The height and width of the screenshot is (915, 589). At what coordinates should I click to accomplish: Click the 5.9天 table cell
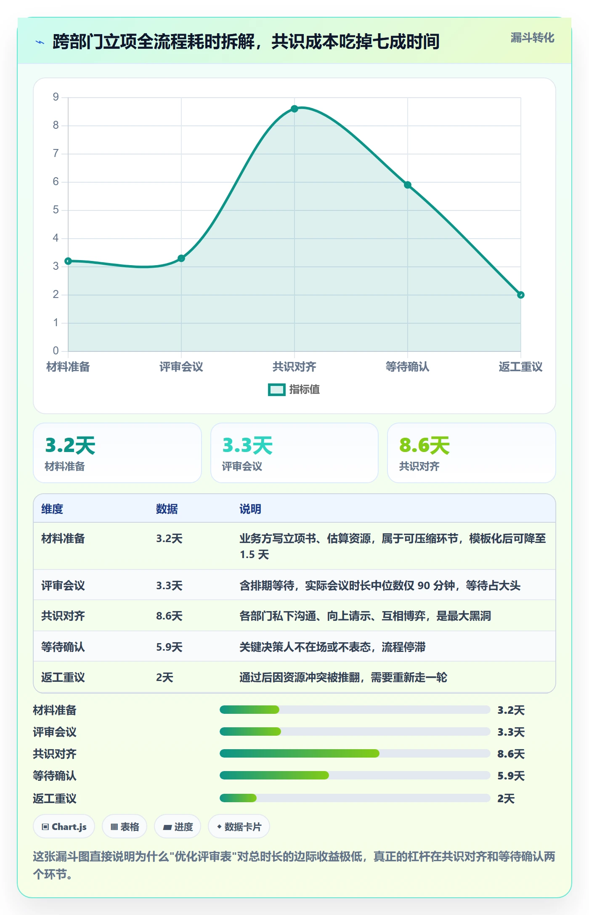click(x=169, y=647)
